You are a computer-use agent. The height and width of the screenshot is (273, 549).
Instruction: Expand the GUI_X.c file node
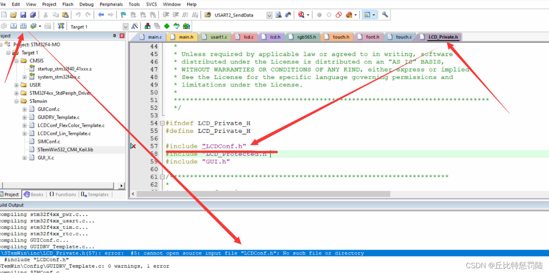click(x=25, y=158)
